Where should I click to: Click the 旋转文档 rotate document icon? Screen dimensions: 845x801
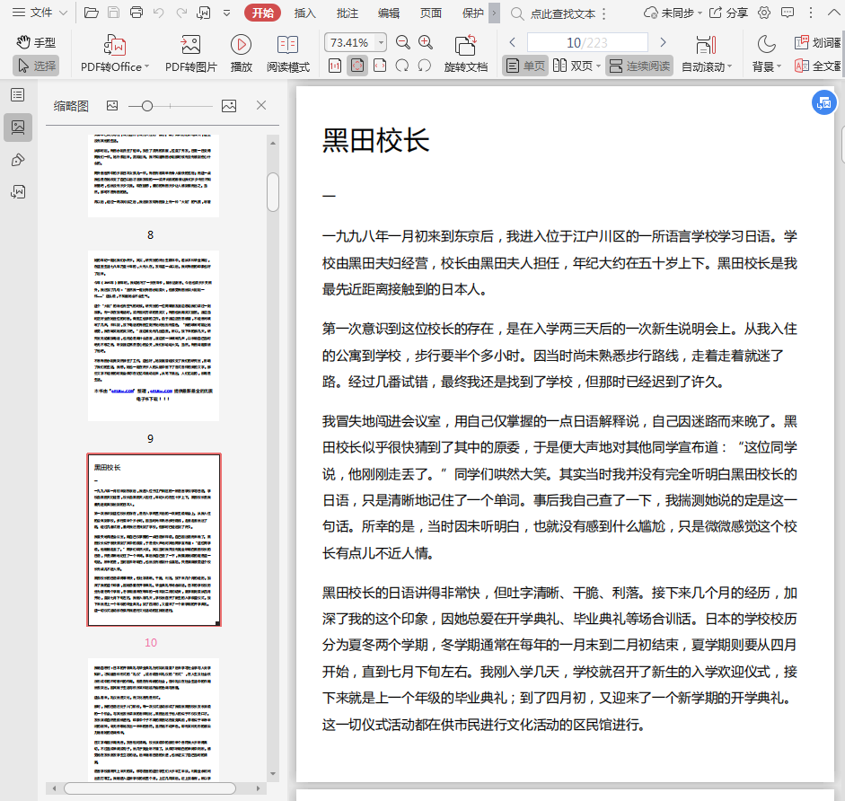pyautogui.click(x=465, y=45)
